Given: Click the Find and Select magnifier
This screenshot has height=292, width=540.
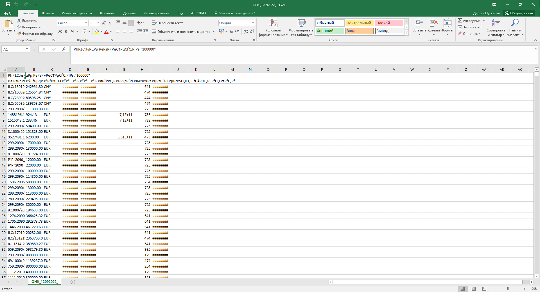Looking at the screenshot, I should (x=515, y=24).
